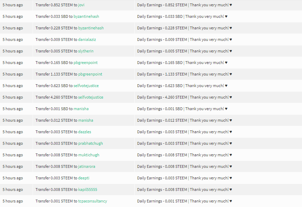Open the prabhatchugh account link
This screenshot has width=302, height=207.
click(90, 143)
